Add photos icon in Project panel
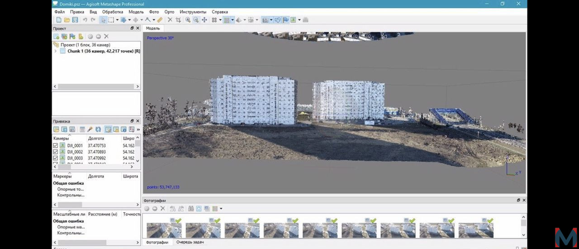Viewport: 579px width, 249px height. coord(64,36)
